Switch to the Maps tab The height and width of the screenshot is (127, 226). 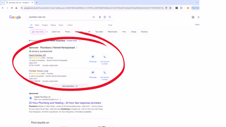pyautogui.click(x=37, y=25)
